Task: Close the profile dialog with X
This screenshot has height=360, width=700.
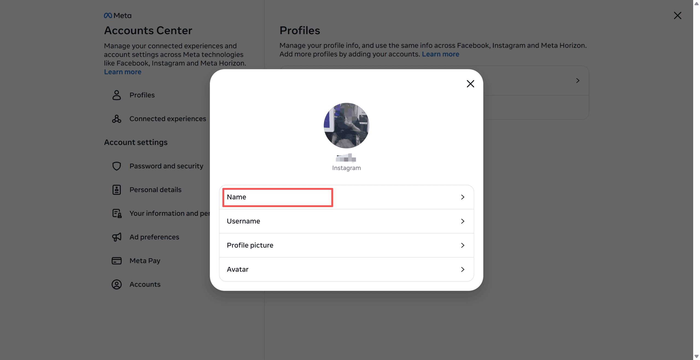Action: [x=470, y=84]
